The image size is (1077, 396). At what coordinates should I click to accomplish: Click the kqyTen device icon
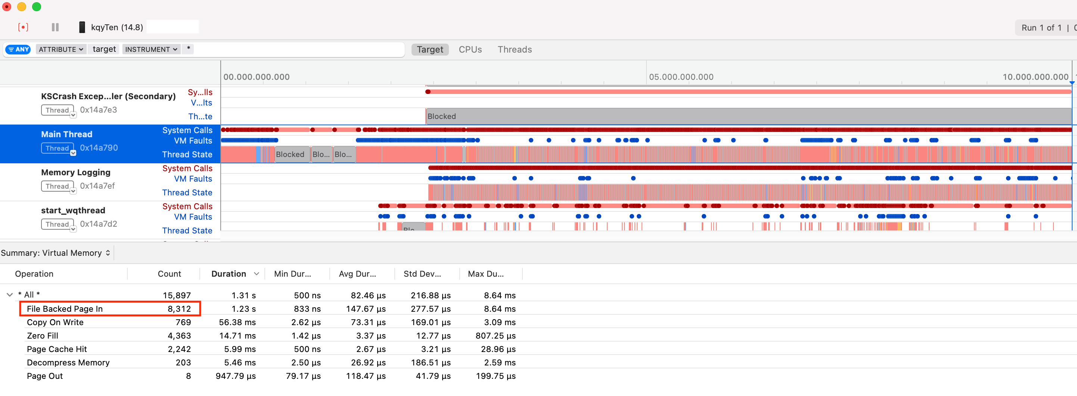[x=82, y=28]
